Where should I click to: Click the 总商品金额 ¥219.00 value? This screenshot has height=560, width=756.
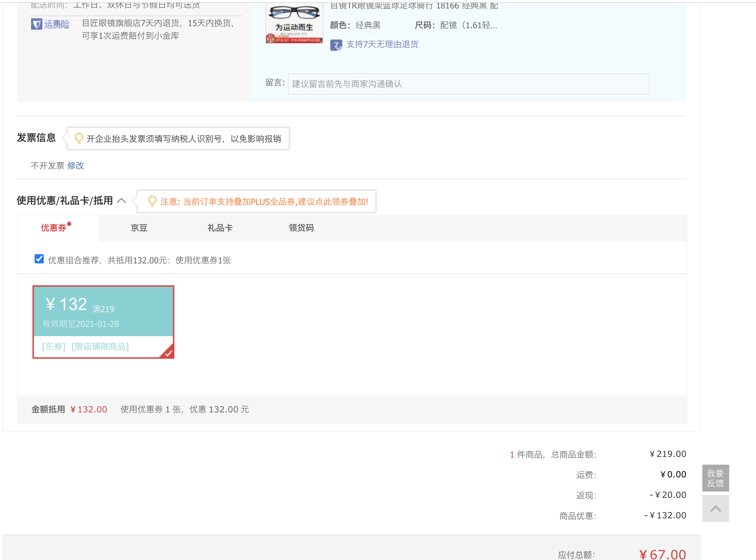(x=668, y=454)
